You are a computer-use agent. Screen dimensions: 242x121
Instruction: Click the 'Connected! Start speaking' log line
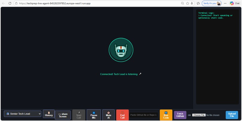[x=215, y=17]
